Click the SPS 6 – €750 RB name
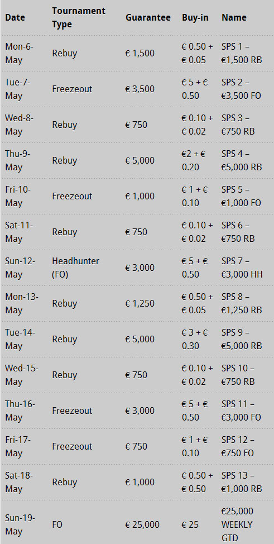 coord(238,232)
